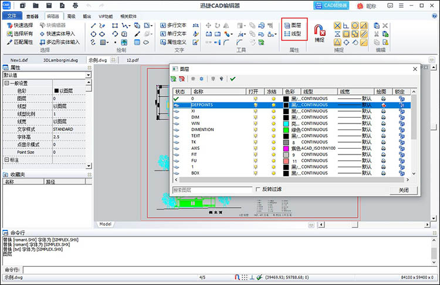The image size is (440, 285).
Task: Collapse the 一般设置 section
Action: tap(6, 83)
